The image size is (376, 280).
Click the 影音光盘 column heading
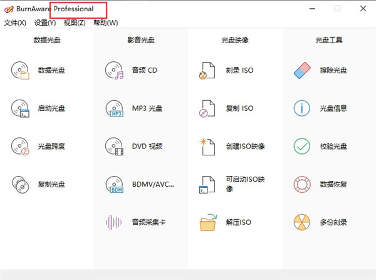[x=141, y=40]
